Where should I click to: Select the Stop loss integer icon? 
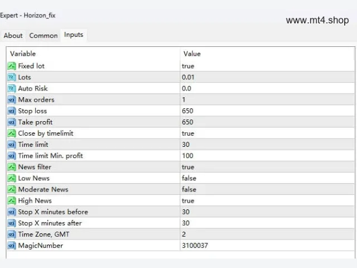click(x=12, y=111)
